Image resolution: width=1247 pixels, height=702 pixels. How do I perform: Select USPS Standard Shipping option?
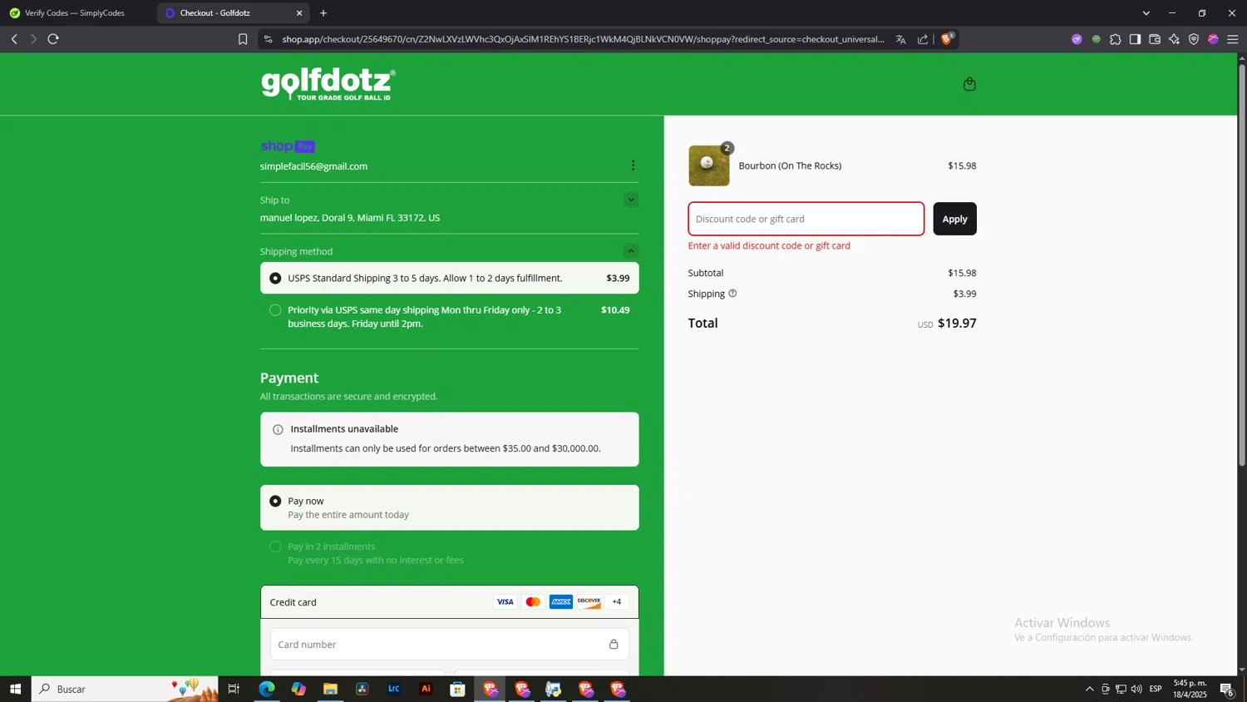pyautogui.click(x=449, y=278)
